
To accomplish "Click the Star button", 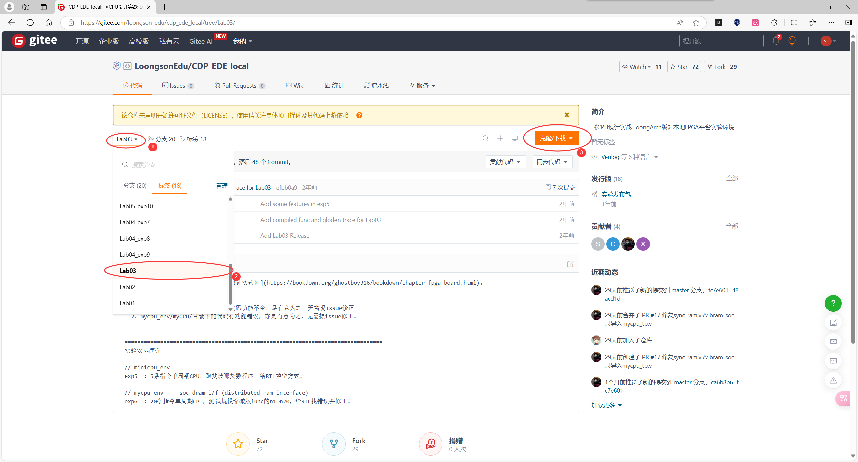I will coord(679,67).
